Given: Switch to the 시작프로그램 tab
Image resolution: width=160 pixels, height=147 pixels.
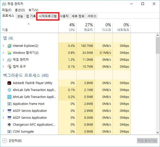Looking at the screenshot, I should click(x=48, y=16).
